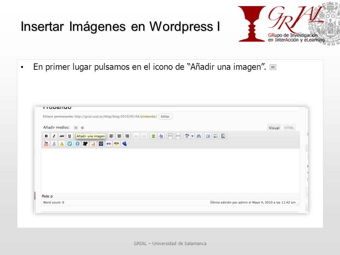Click the green insert image toolbar icon
Screen dimensions: 340x255
point(153,136)
